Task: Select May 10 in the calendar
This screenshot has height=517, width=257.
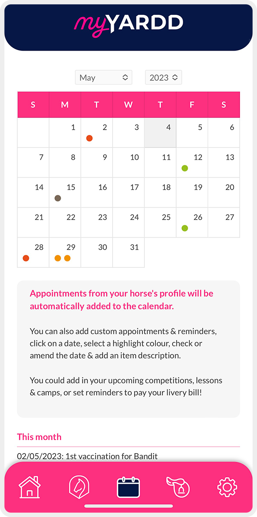Action: click(x=129, y=163)
